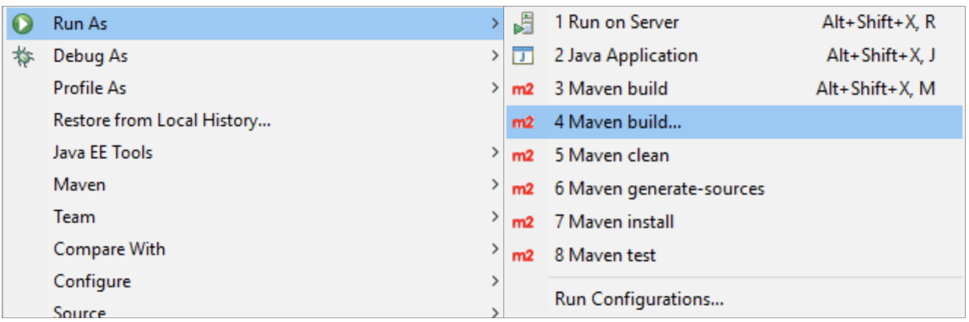969x322 pixels.
Task: Open the Maven submenu
Action: point(80,185)
